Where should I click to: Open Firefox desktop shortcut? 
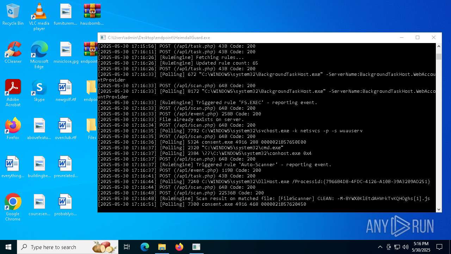coord(13,129)
